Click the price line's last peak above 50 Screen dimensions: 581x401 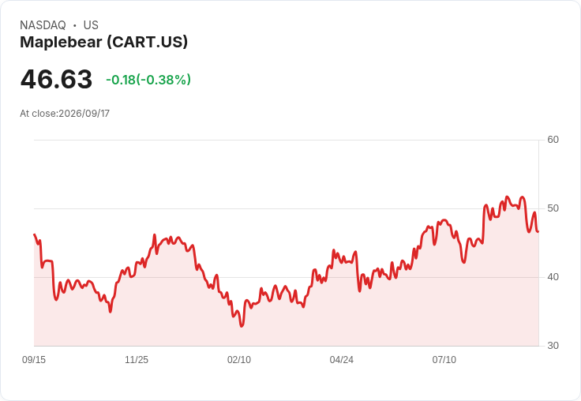click(523, 197)
